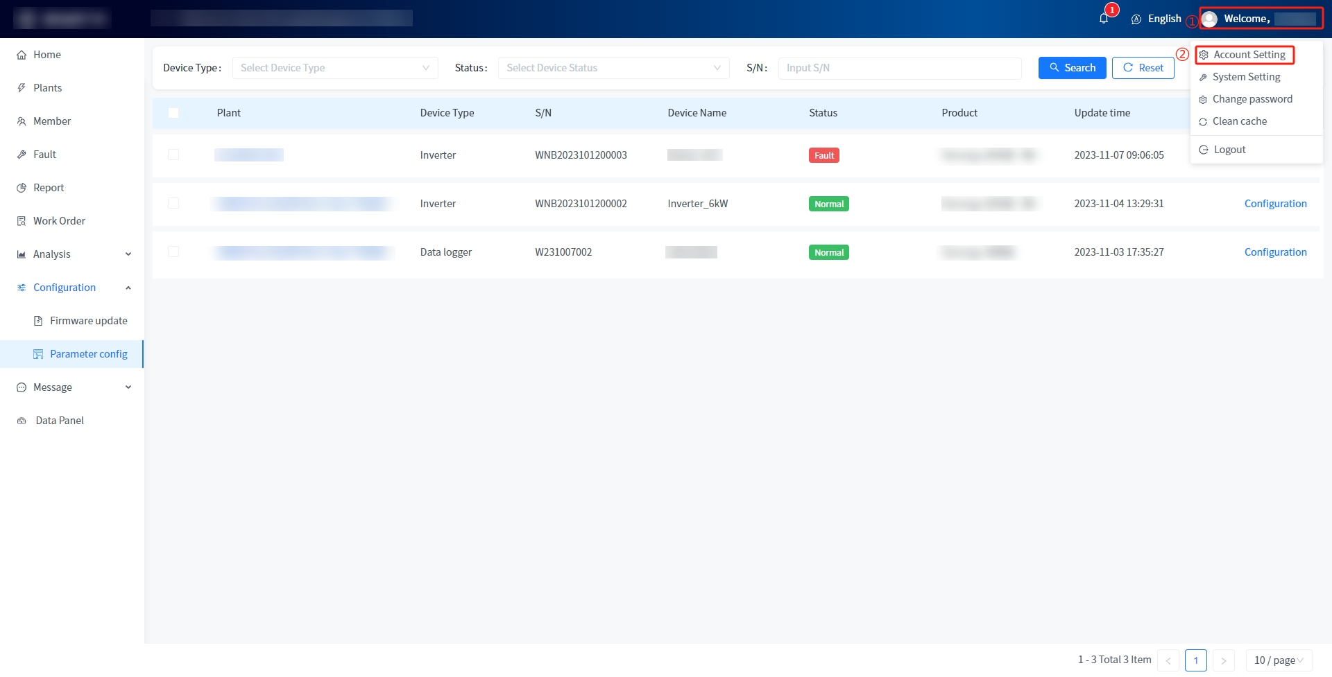Open Configuration link for Inverter_6kW row
The image size is (1332, 677).
tap(1275, 204)
